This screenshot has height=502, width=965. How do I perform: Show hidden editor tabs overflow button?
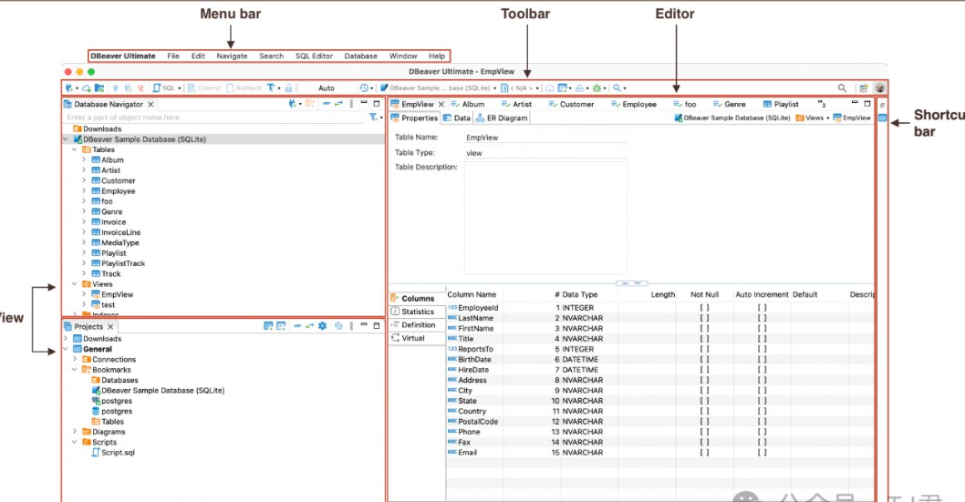click(x=822, y=104)
